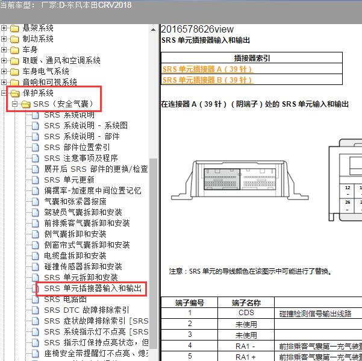Open 驾驶员气囊拆卸和安装 page

click(x=83, y=213)
